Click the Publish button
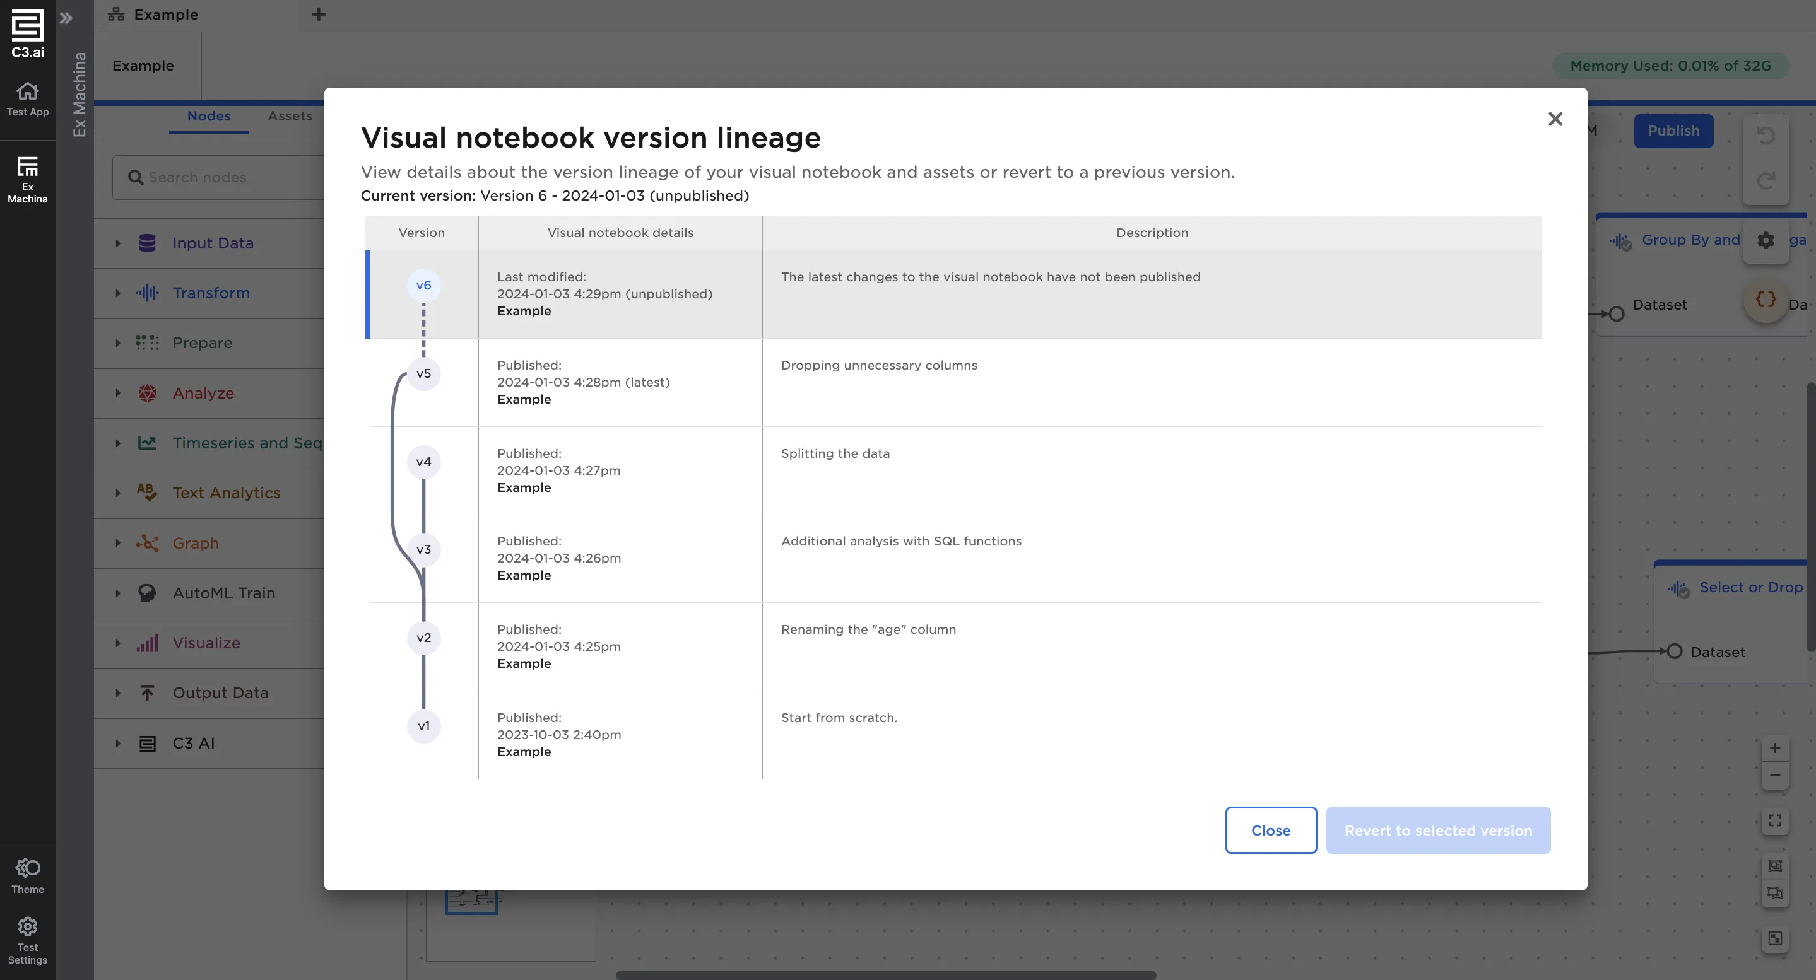 pyautogui.click(x=1673, y=131)
